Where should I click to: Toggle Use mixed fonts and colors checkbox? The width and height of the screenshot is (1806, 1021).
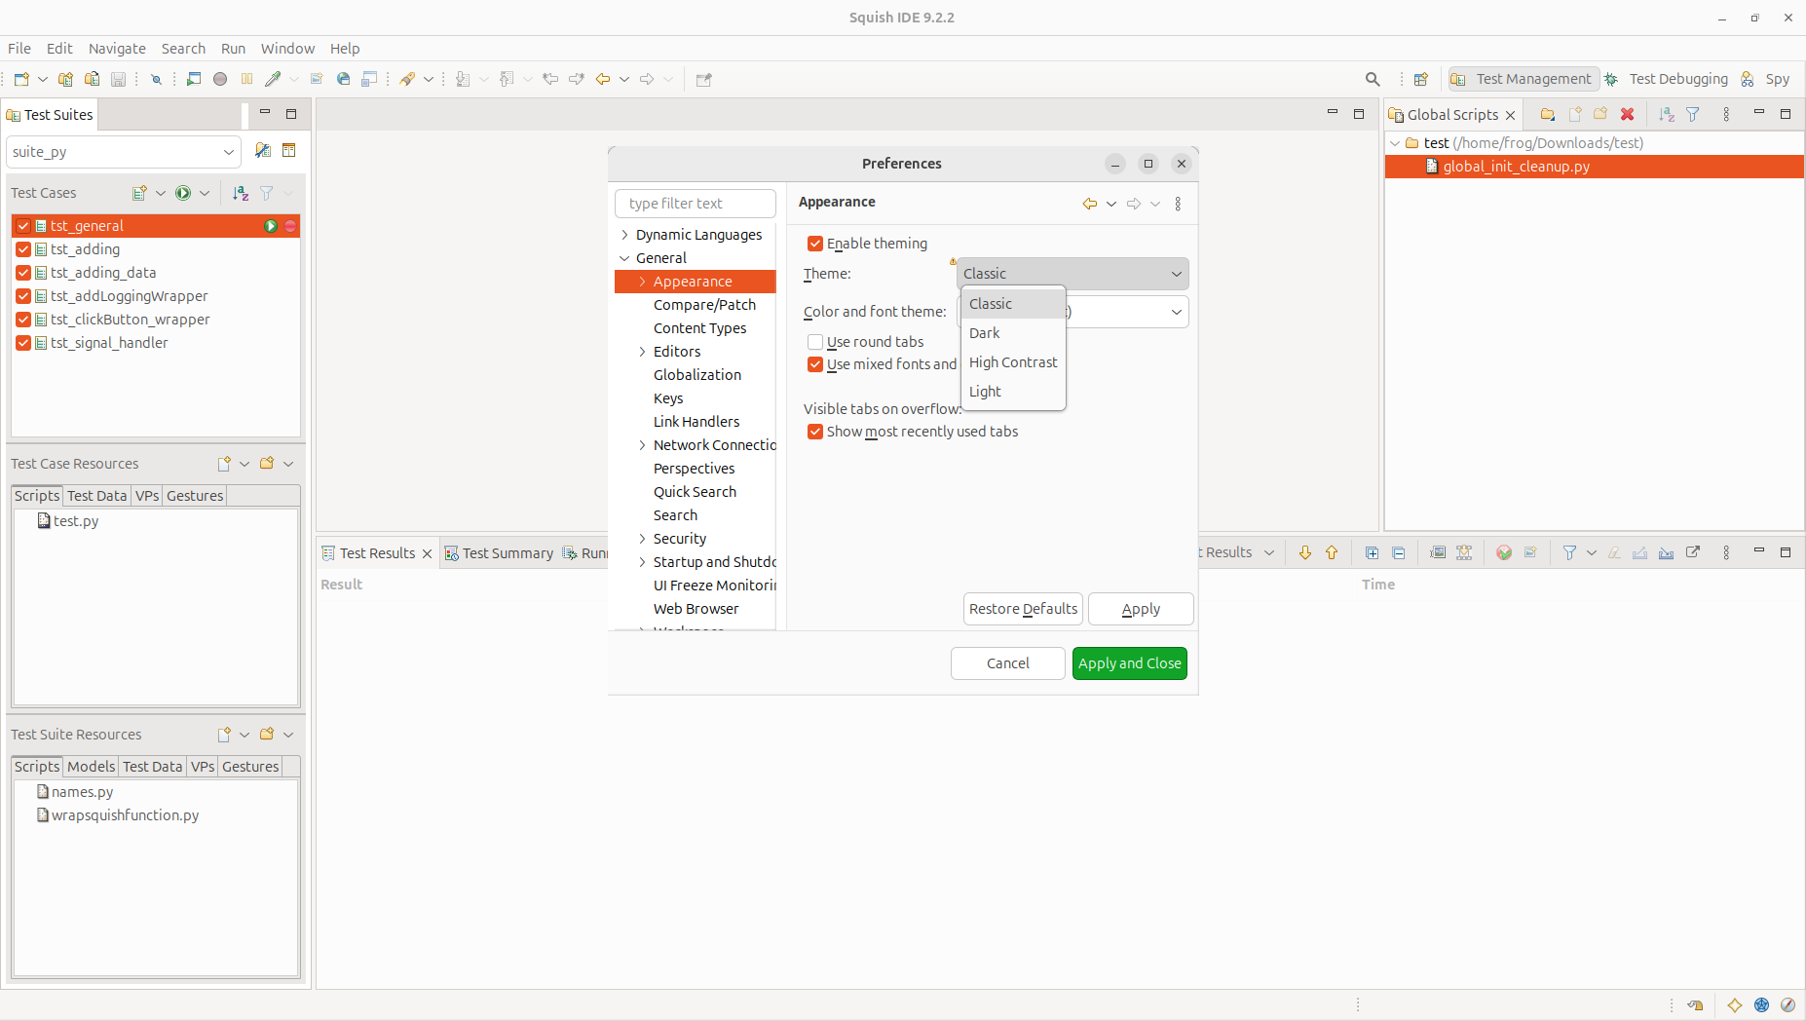click(x=815, y=364)
